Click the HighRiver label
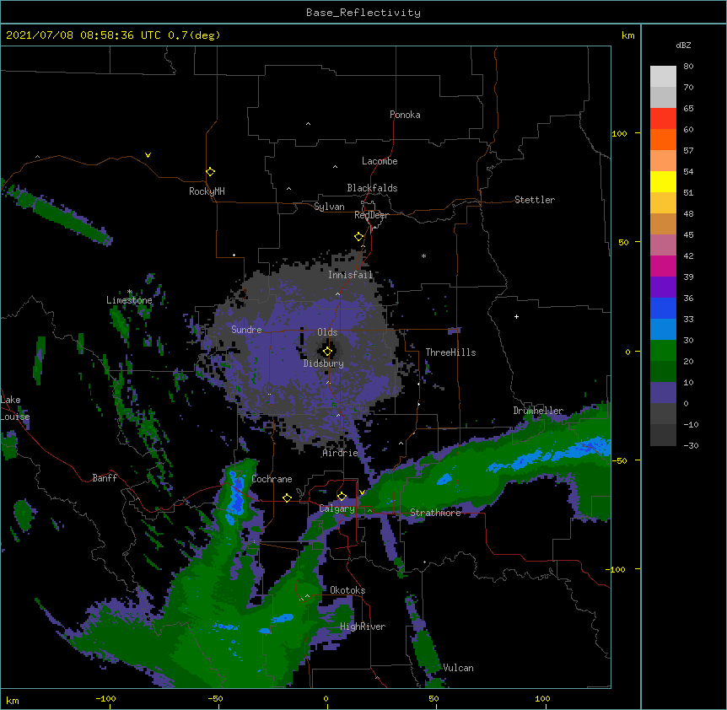727x710 pixels. [x=363, y=627]
